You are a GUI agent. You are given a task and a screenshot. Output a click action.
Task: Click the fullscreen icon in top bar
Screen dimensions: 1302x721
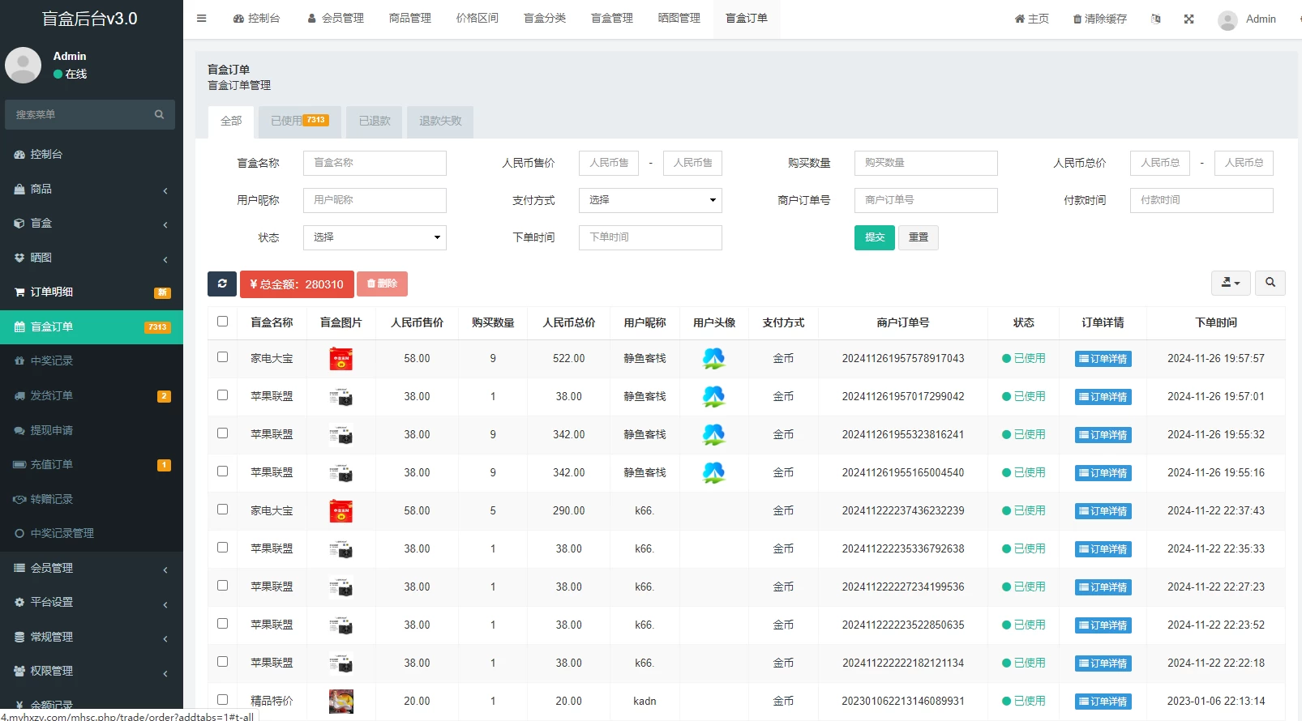1189,19
